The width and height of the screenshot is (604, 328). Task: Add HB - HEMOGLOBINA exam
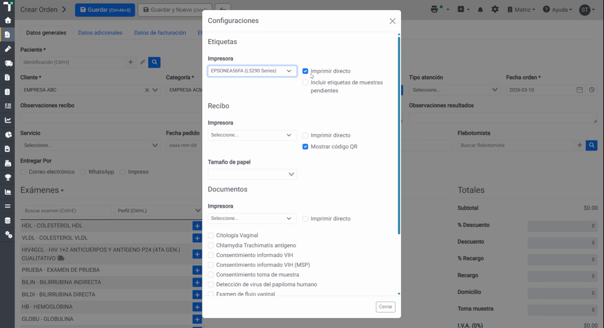tap(197, 307)
